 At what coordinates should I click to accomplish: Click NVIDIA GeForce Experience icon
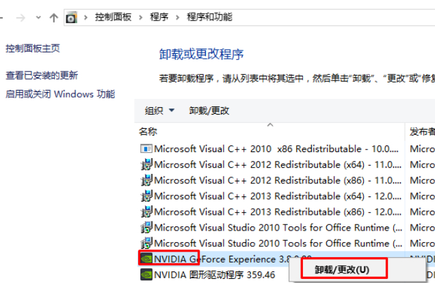(146, 259)
